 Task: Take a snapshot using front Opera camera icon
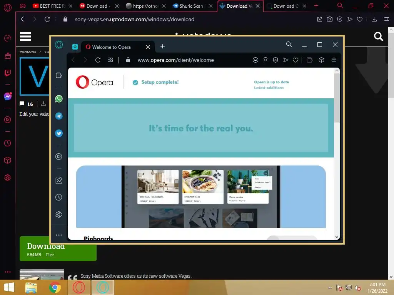265,60
